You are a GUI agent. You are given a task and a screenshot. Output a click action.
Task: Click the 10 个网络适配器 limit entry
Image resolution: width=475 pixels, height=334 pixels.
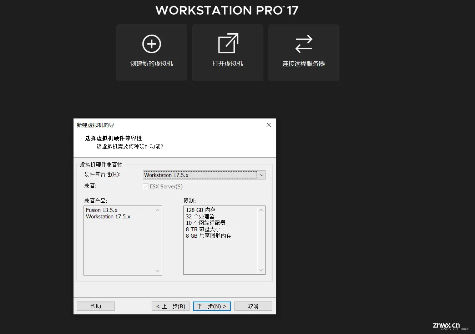(x=206, y=223)
